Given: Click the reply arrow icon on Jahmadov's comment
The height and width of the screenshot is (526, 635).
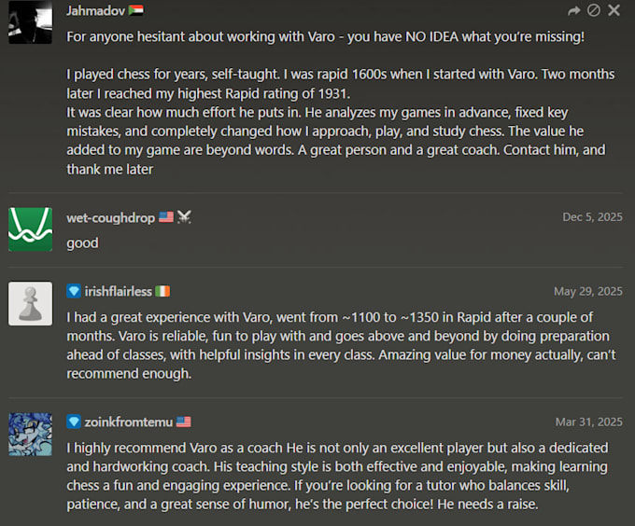Looking at the screenshot, I should pos(574,10).
